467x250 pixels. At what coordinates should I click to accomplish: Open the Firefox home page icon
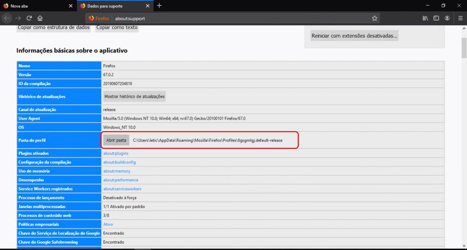(x=40, y=18)
